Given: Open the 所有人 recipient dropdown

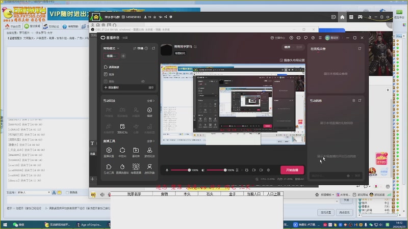Looking at the screenshot, I should [34, 192].
